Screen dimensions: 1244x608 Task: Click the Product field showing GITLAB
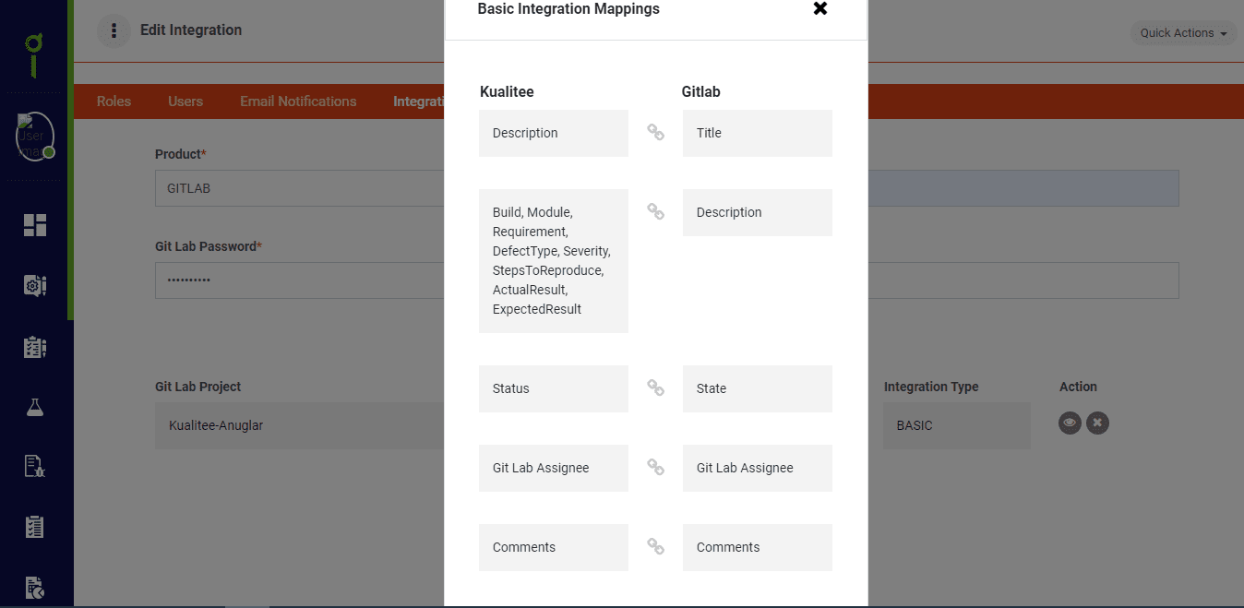[300, 188]
